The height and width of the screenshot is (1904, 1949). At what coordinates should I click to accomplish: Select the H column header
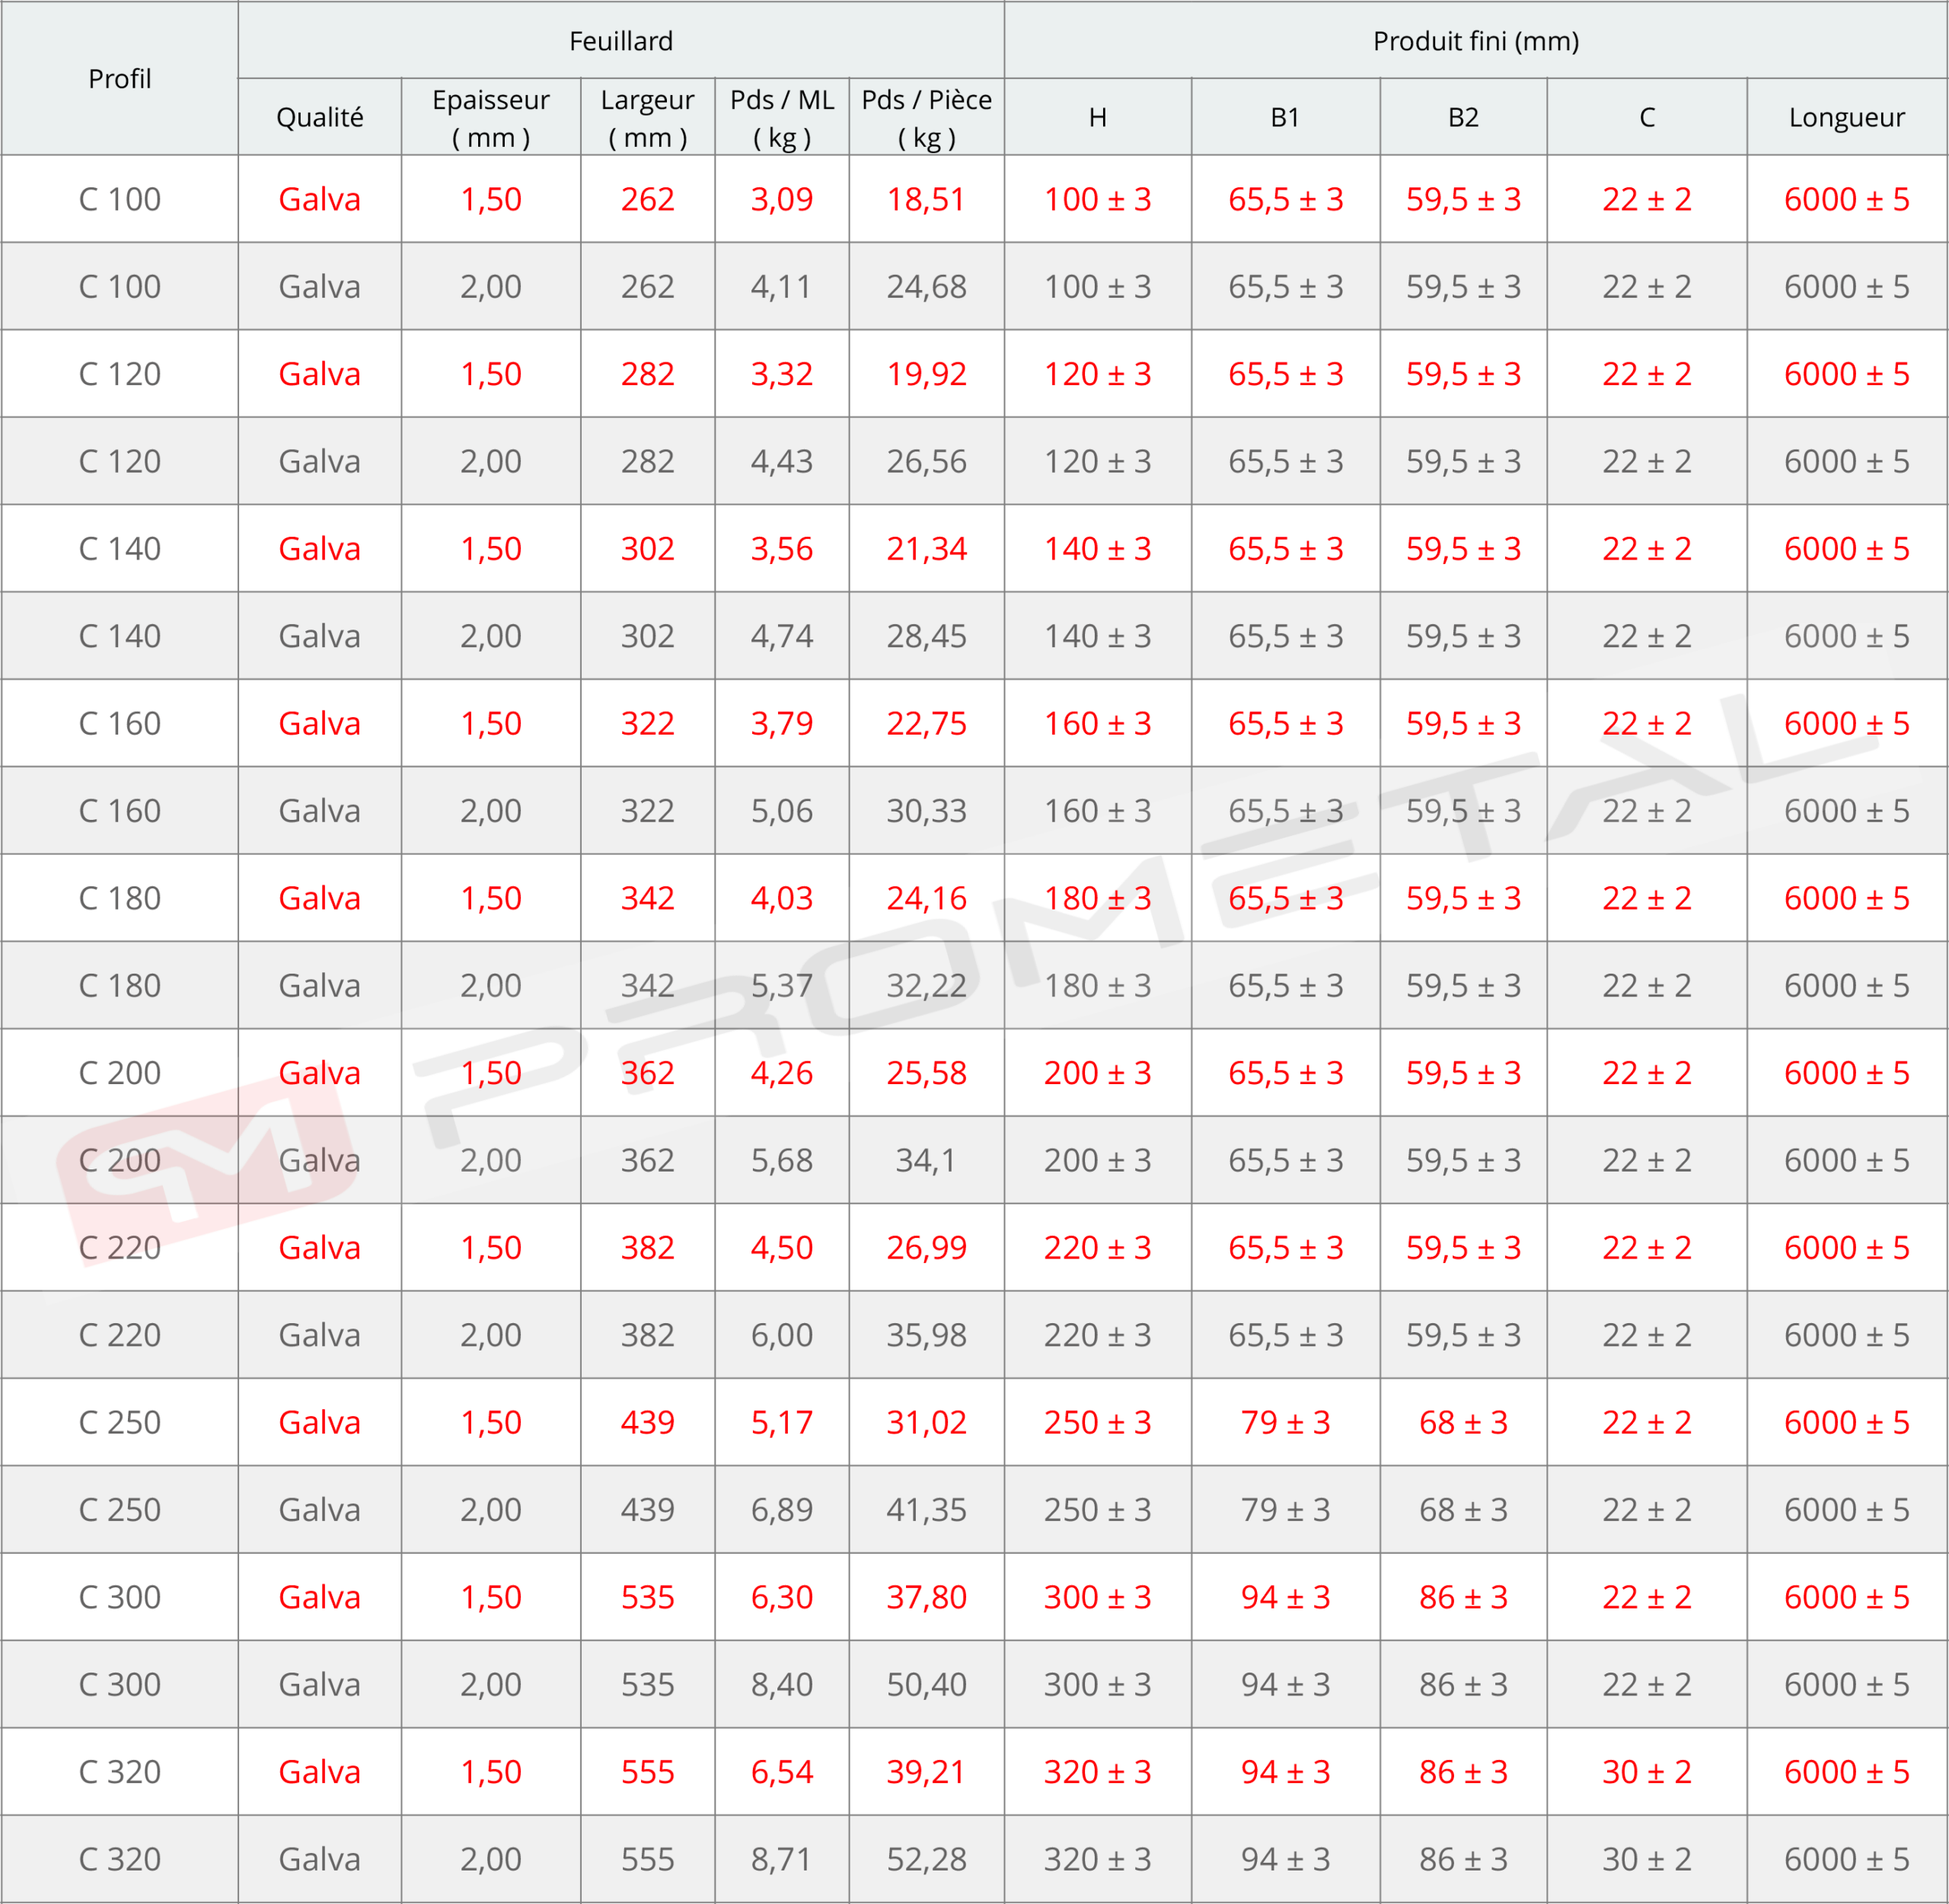[1097, 118]
